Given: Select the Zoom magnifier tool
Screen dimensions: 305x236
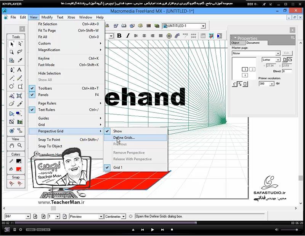Looking at the screenshot, I should pyautogui.click(x=20, y=145).
